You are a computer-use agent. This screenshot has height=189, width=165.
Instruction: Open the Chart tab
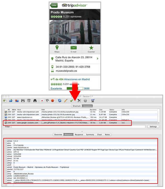[100, 135]
